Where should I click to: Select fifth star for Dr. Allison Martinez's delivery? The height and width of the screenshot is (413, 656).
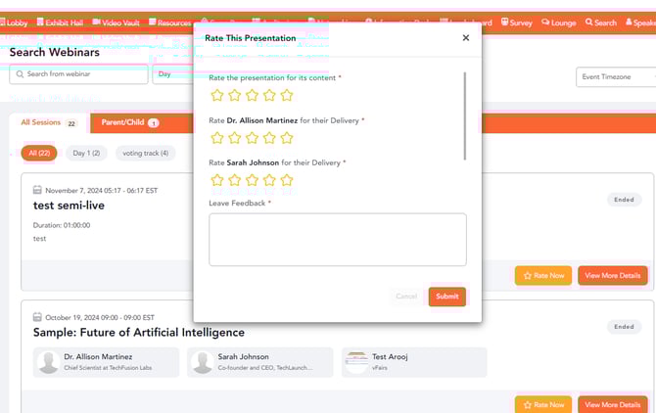click(287, 138)
